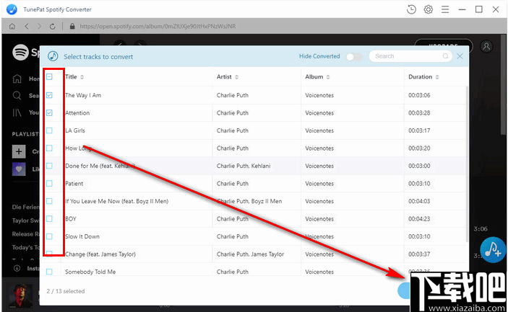
Task: Click the Spotify Home sidebar icon
Action: [x=17, y=79]
